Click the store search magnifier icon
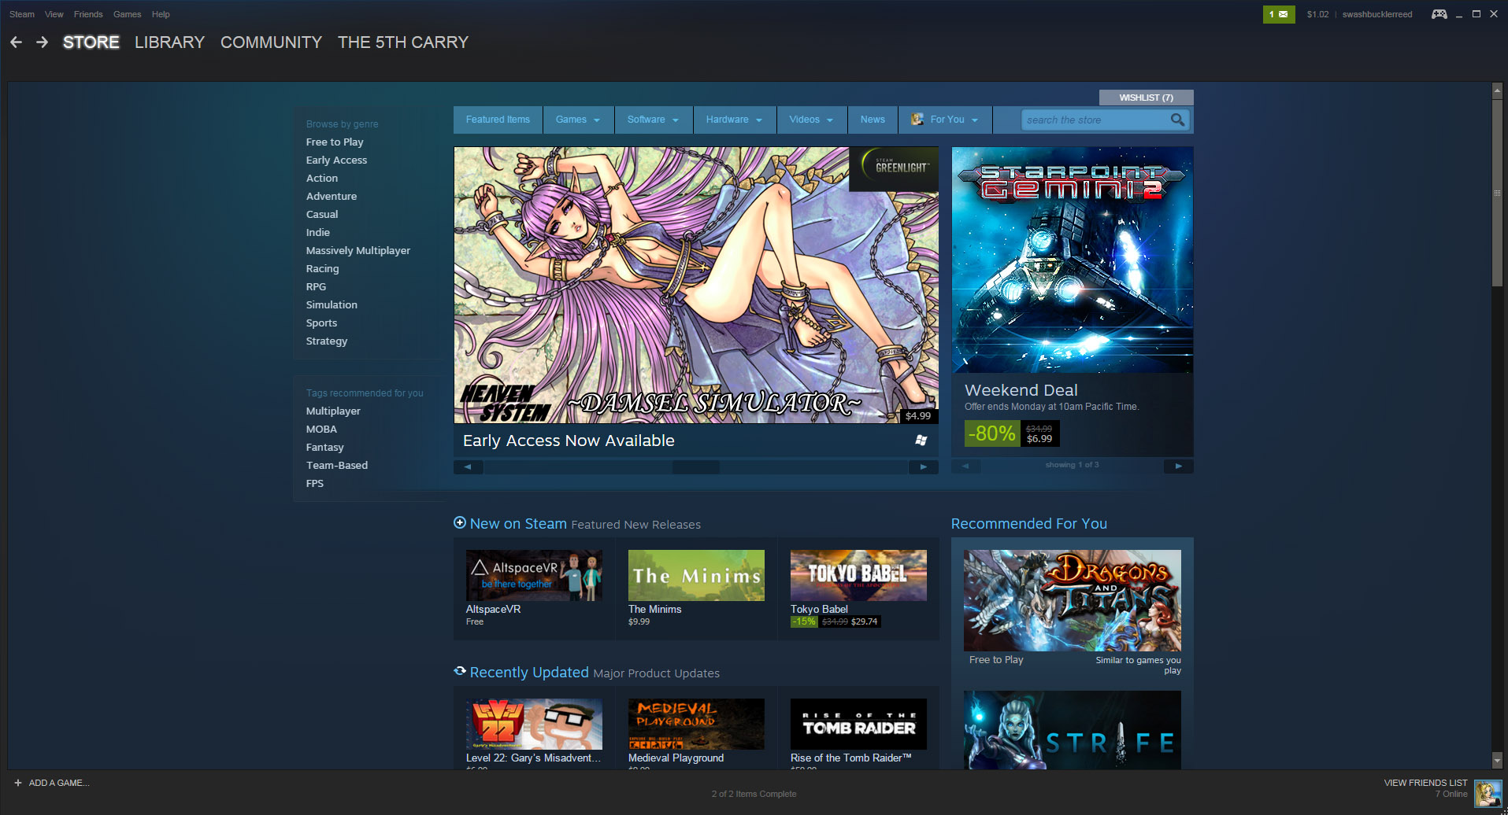The width and height of the screenshot is (1508, 815). click(x=1177, y=120)
